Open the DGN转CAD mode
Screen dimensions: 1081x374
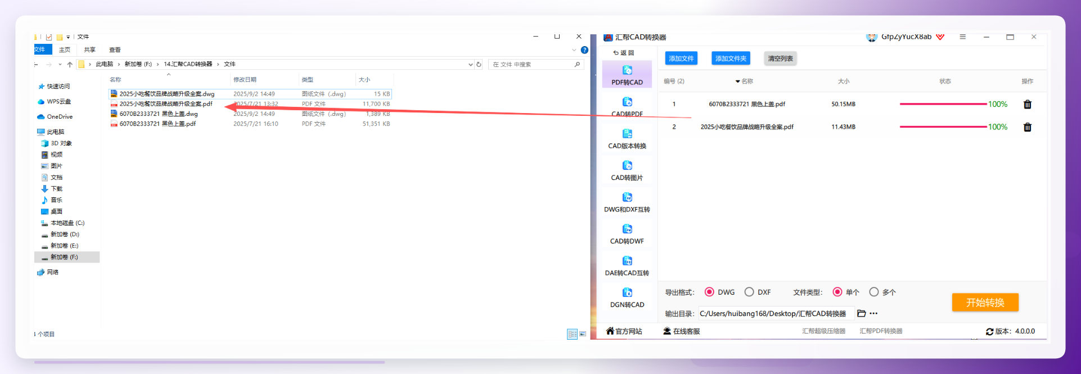(627, 298)
